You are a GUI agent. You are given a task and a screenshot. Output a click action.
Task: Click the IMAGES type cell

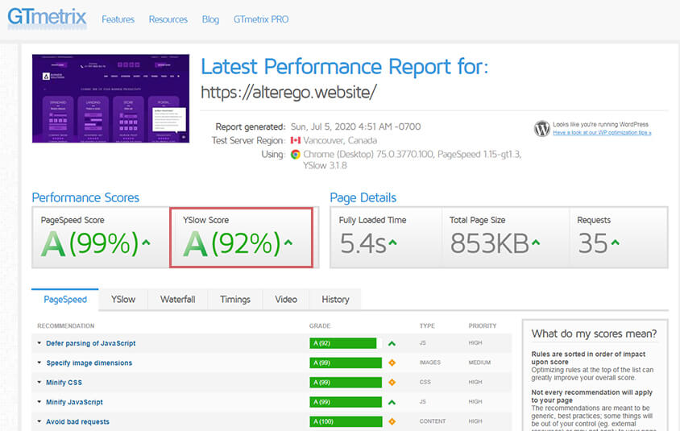429,363
